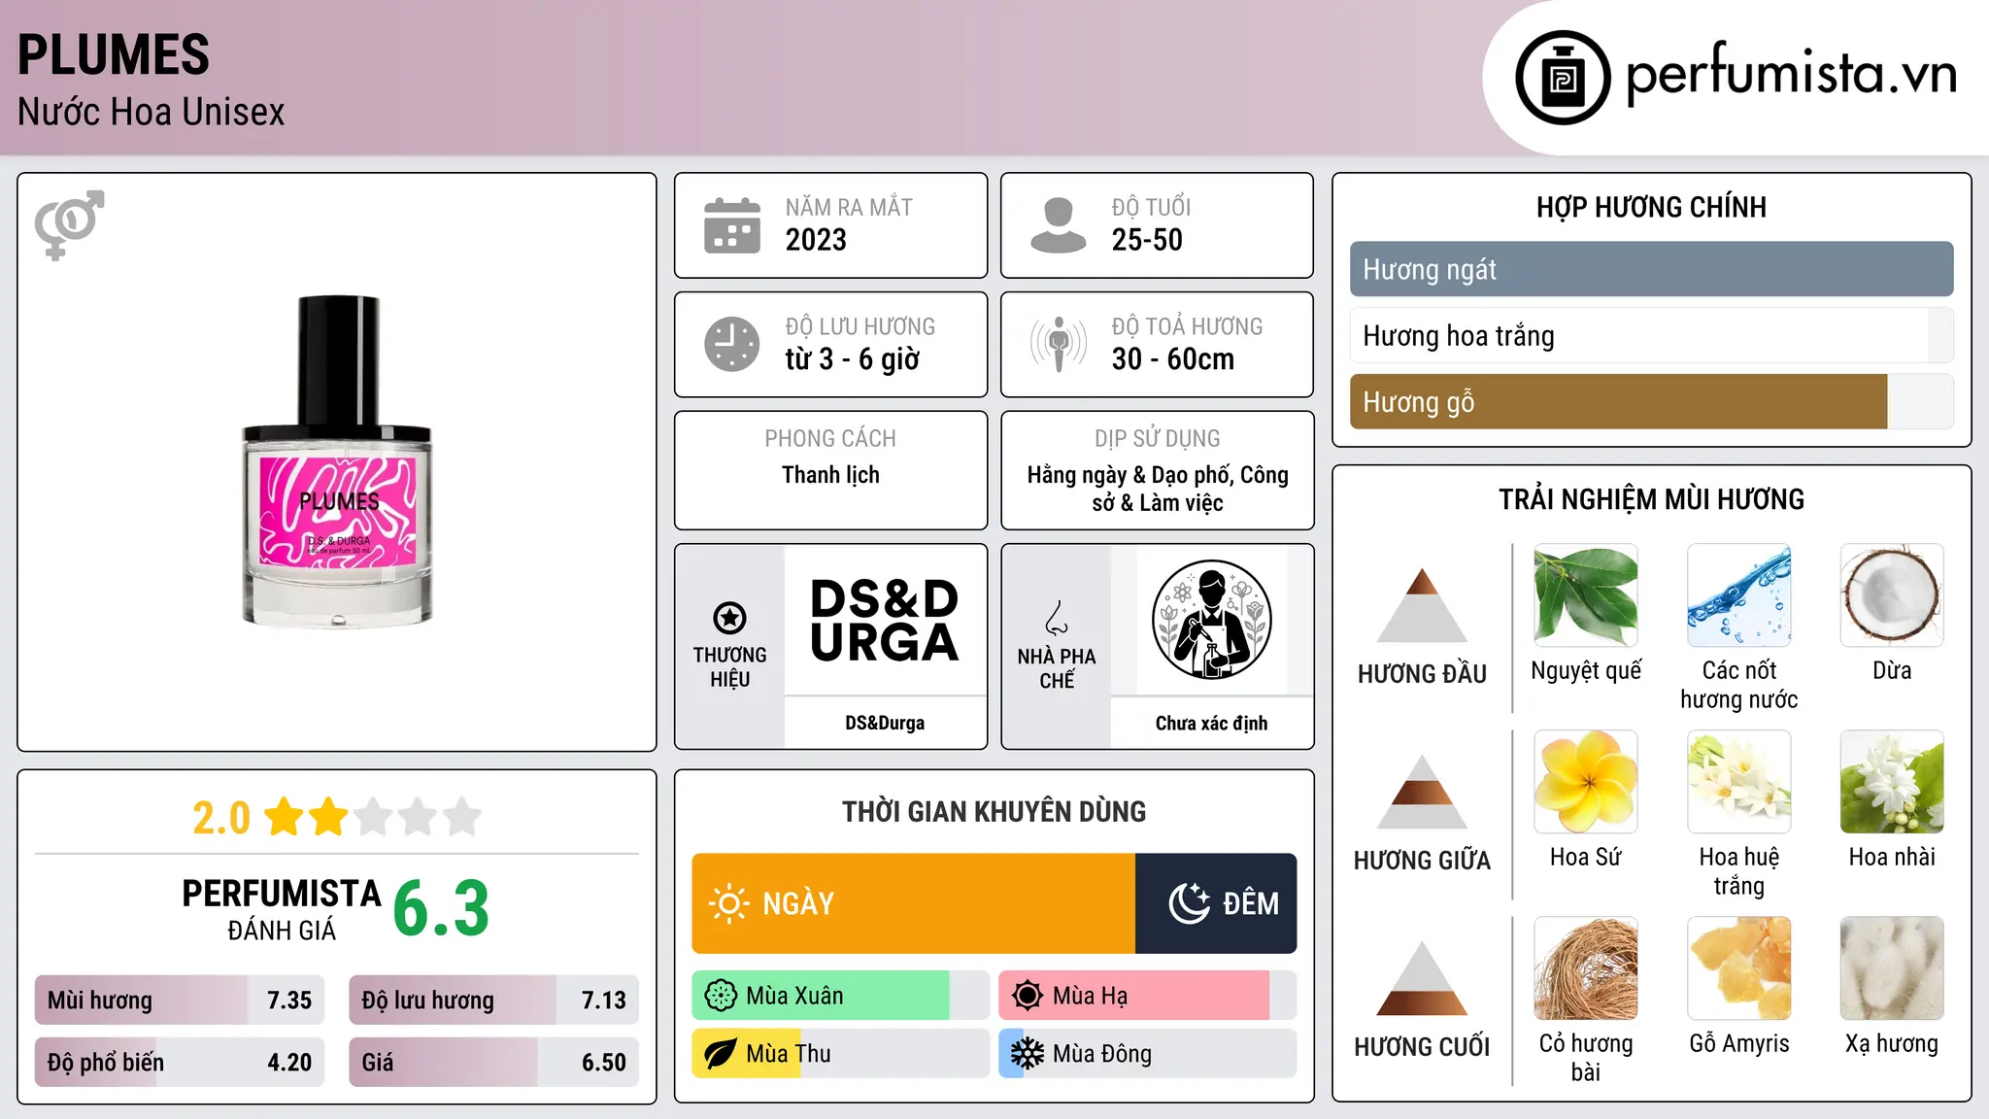Click the 'từ 3 - 6 giờ' longevity value
The image size is (1989, 1119).
[x=853, y=359]
